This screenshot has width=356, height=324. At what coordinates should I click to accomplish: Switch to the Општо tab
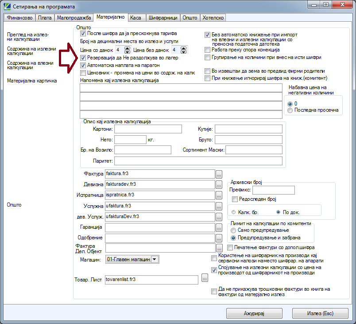tap(190, 18)
